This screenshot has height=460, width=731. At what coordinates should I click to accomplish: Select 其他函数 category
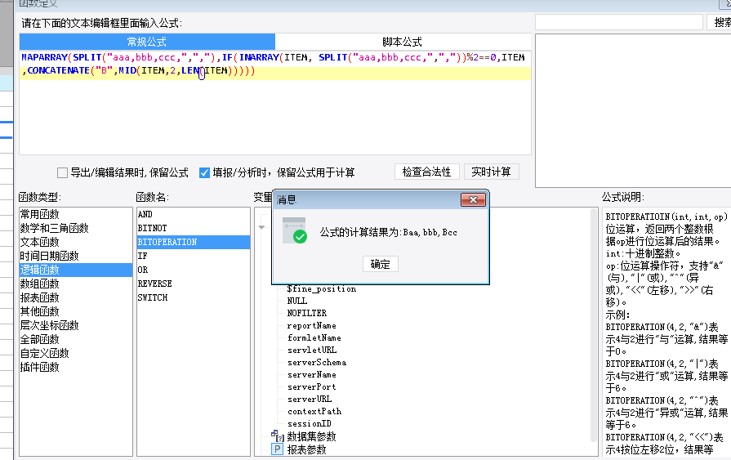tap(75, 311)
